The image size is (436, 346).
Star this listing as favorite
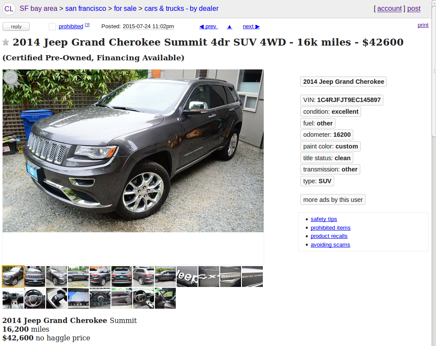coord(6,42)
